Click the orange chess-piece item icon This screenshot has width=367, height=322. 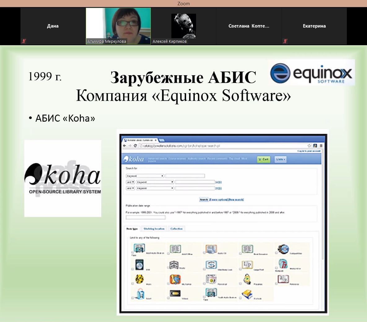tap(175, 279)
